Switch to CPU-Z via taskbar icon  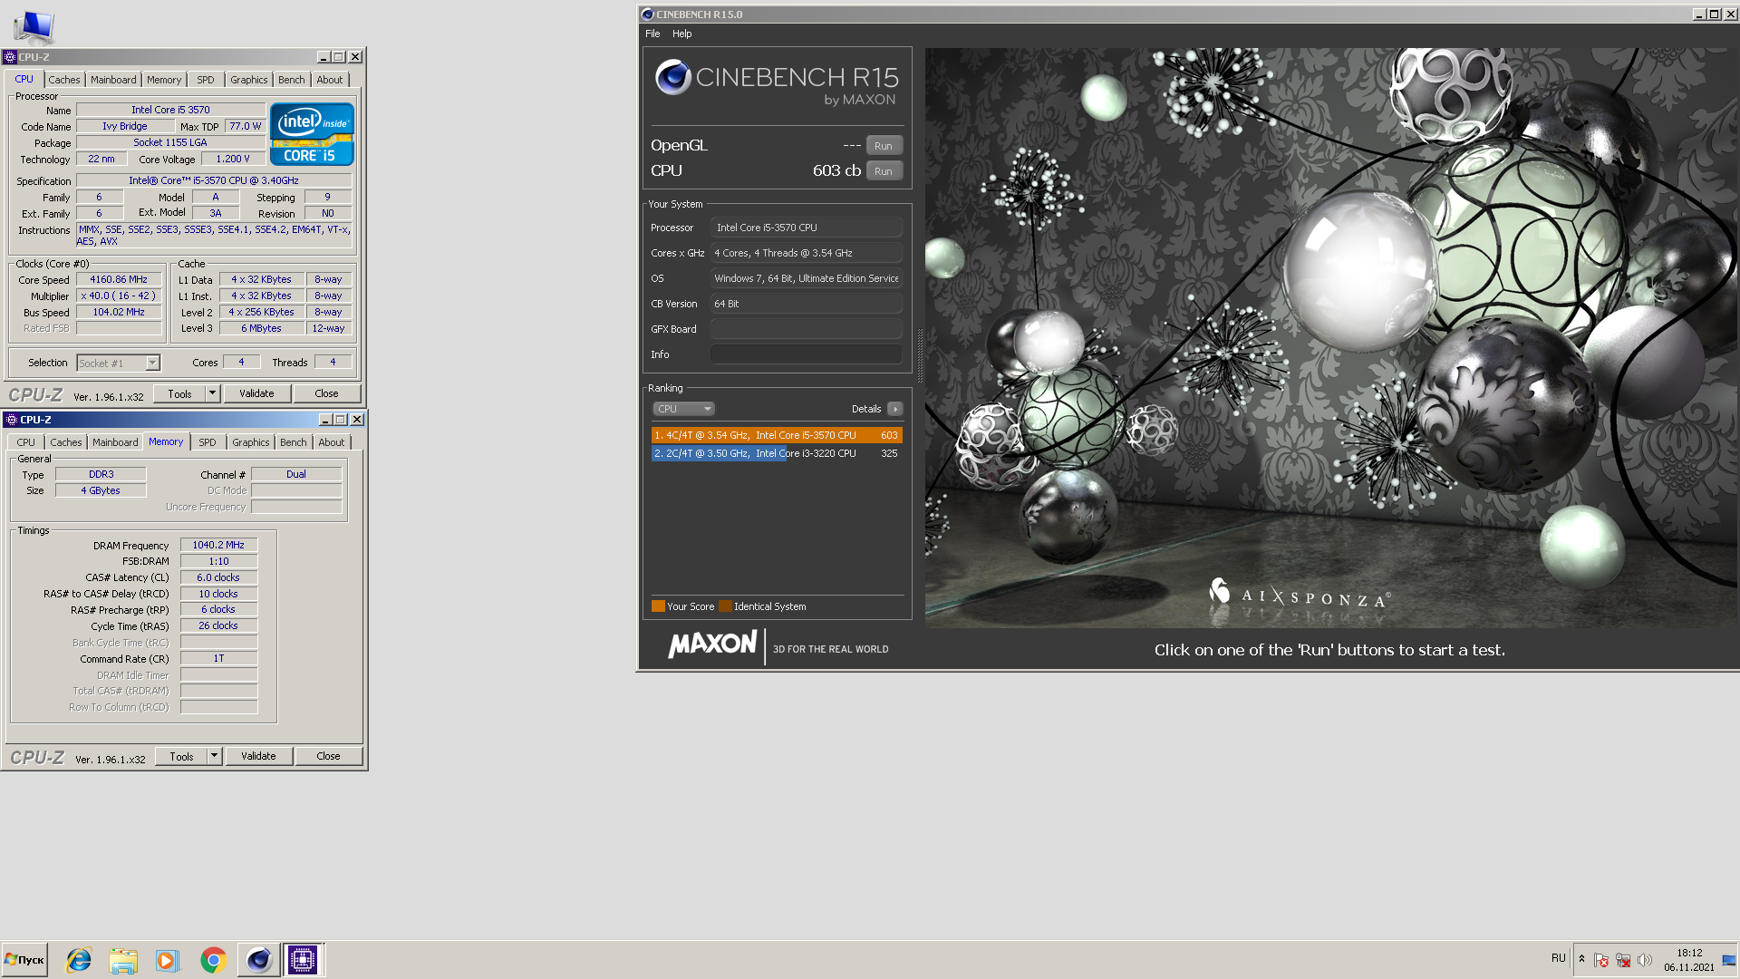[x=303, y=960]
